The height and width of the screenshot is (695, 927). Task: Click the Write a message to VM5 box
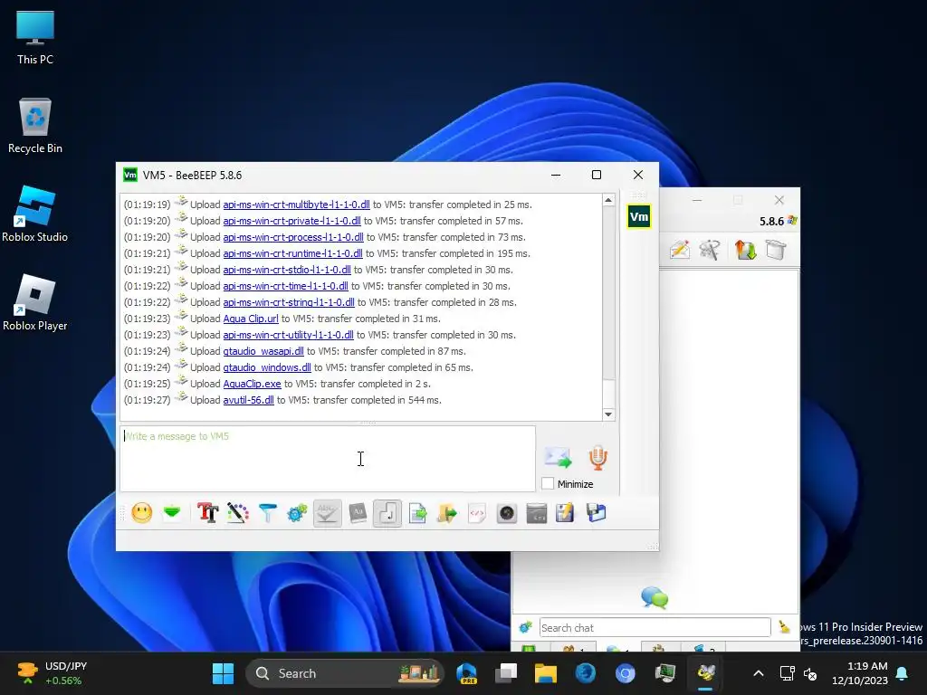click(328, 459)
